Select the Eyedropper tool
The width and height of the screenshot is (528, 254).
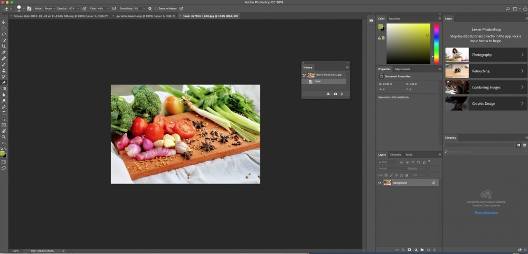click(4, 52)
